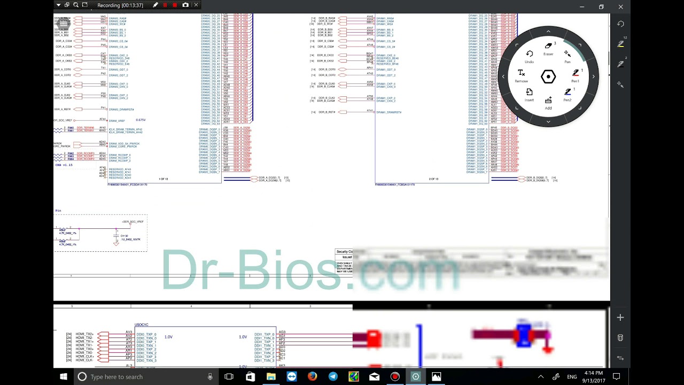Click the plus add-page icon in the sidebar

[x=620, y=318]
